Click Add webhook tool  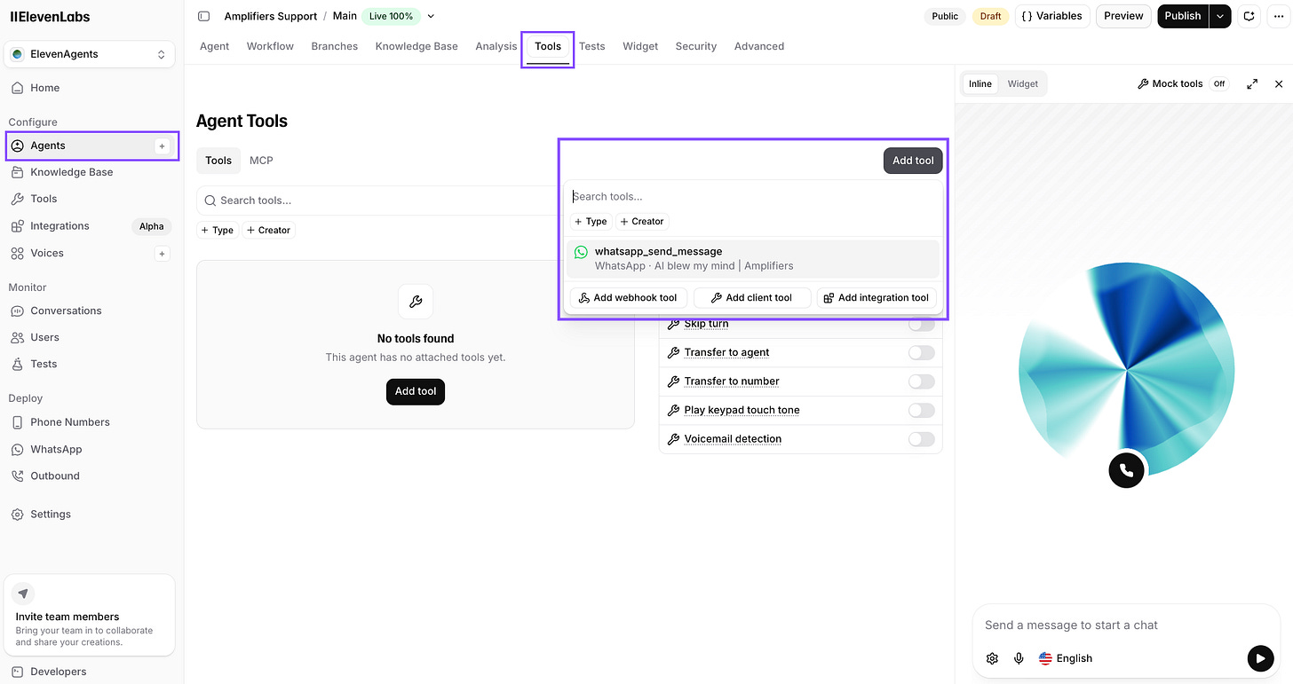pyautogui.click(x=628, y=298)
